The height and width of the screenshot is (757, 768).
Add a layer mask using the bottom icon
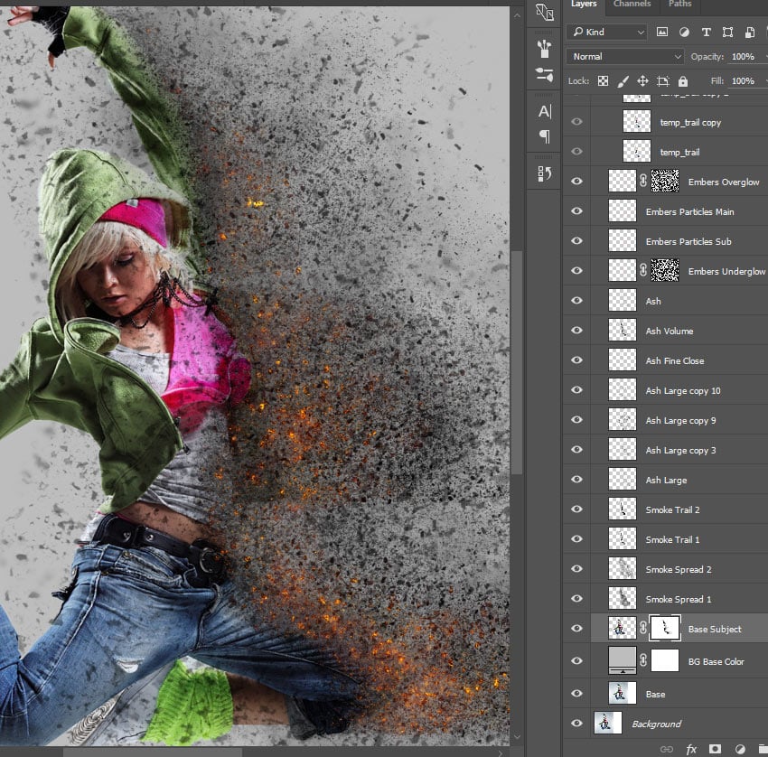715,749
